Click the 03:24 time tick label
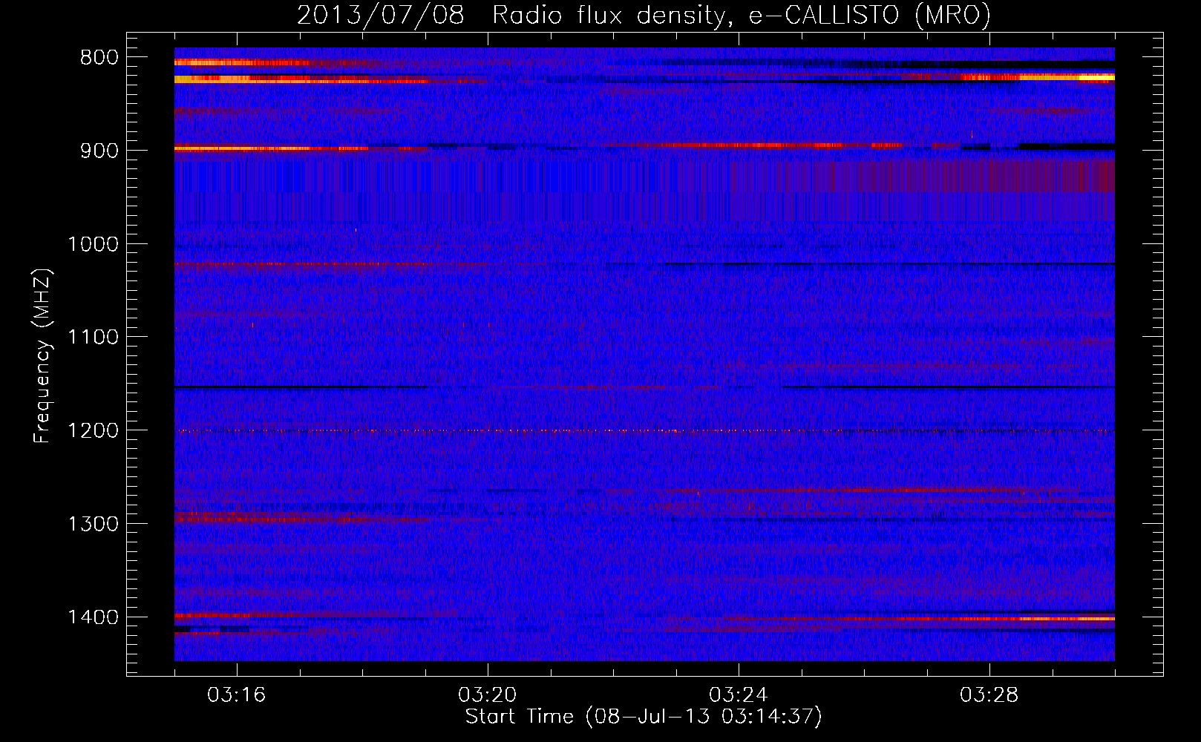The image size is (1201, 742). 738,695
